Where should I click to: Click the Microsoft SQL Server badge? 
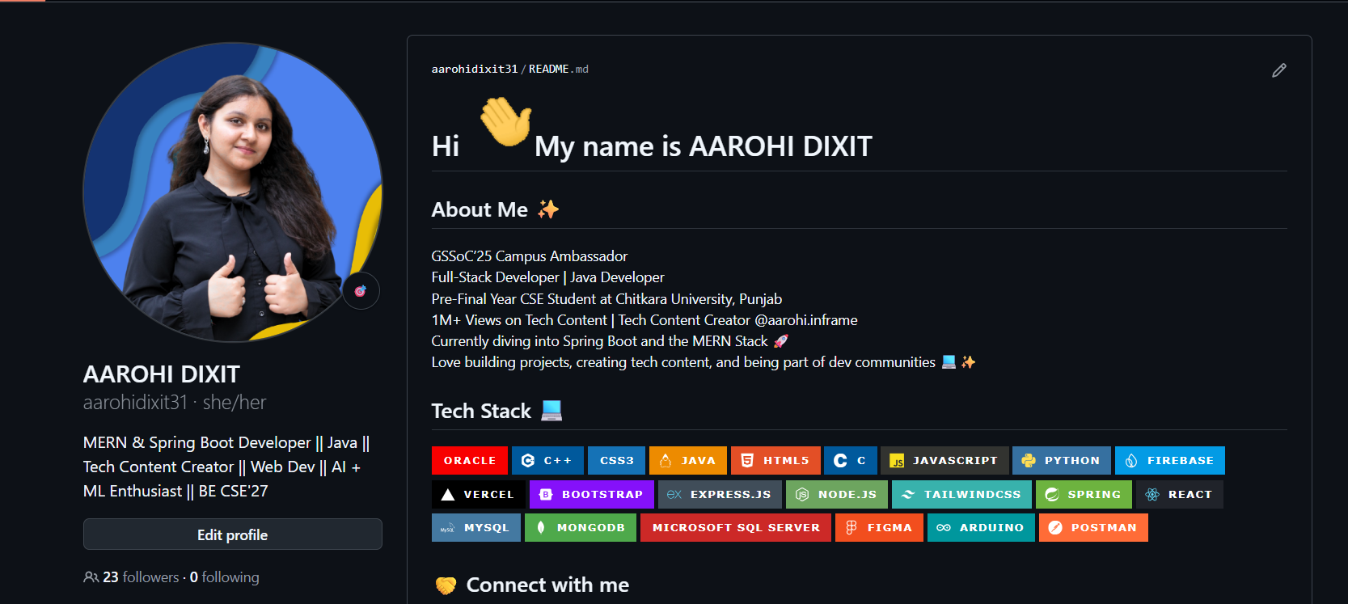[x=736, y=527]
